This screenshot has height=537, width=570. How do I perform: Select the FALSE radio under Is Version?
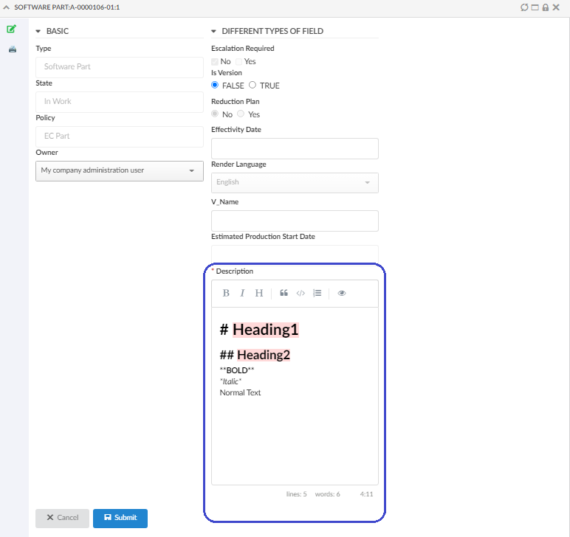click(215, 86)
